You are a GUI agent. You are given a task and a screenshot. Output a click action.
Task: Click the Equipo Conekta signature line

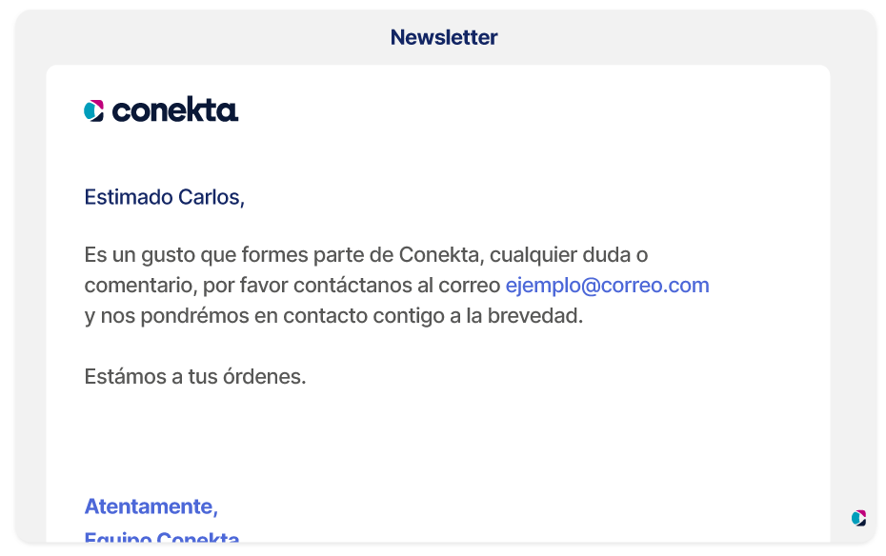pyautogui.click(x=162, y=536)
